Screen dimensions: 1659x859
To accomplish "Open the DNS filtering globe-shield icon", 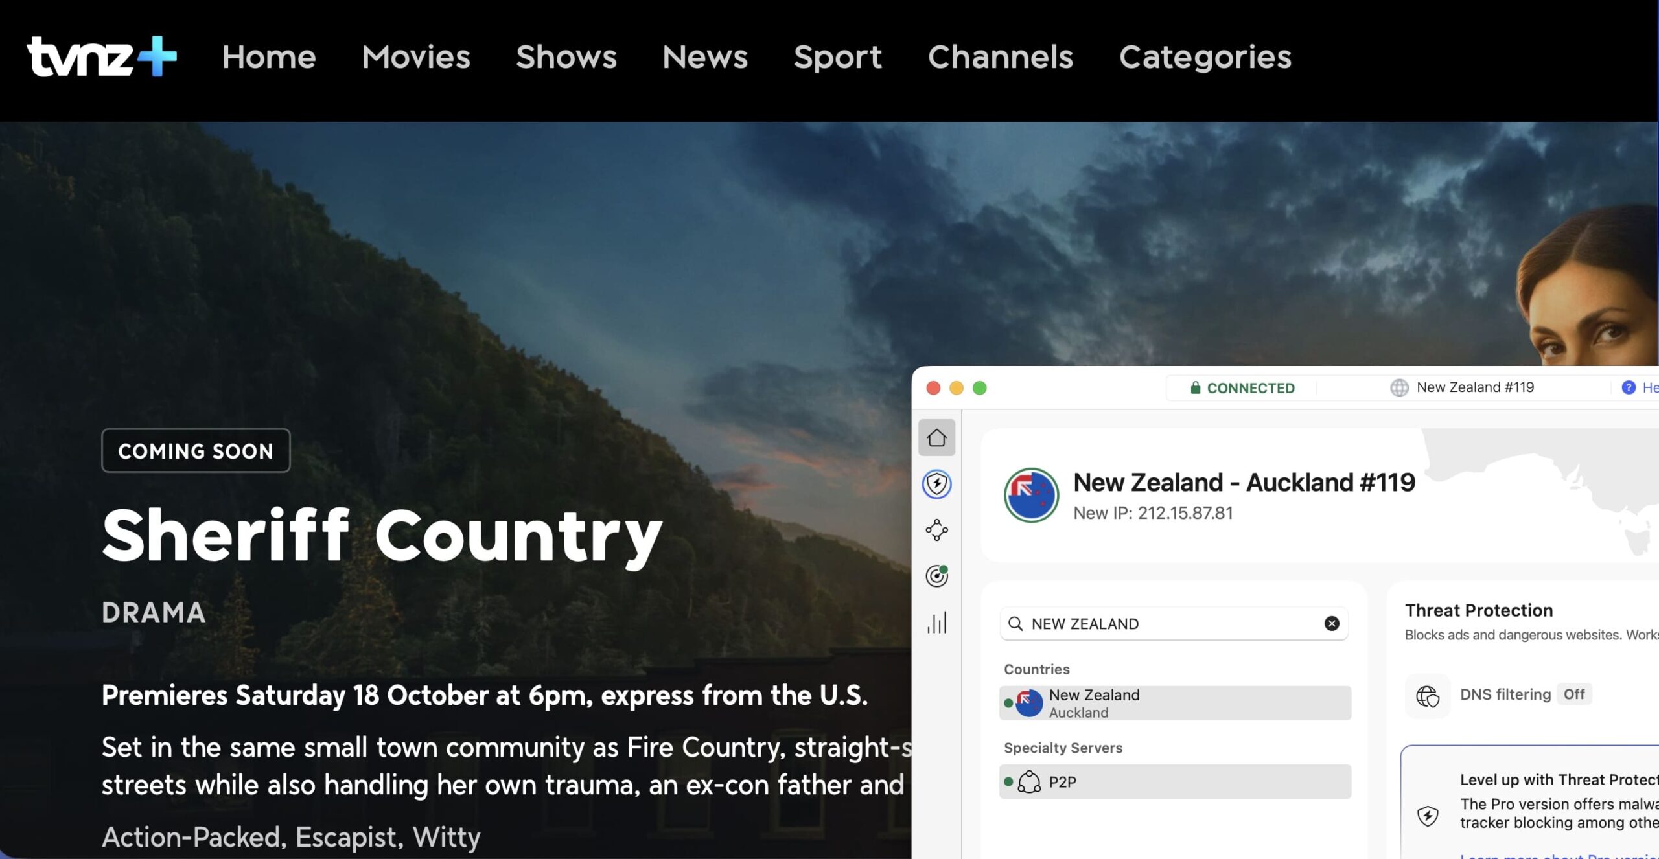I will pyautogui.click(x=1427, y=695).
